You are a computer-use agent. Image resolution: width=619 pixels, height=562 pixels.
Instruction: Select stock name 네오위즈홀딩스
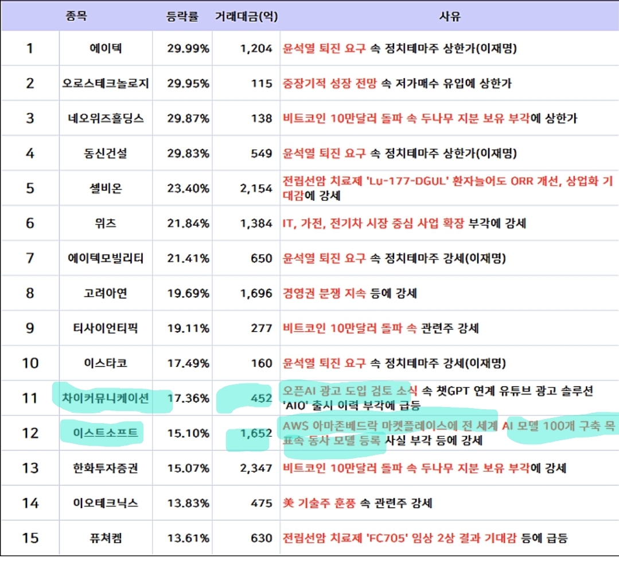point(106,118)
